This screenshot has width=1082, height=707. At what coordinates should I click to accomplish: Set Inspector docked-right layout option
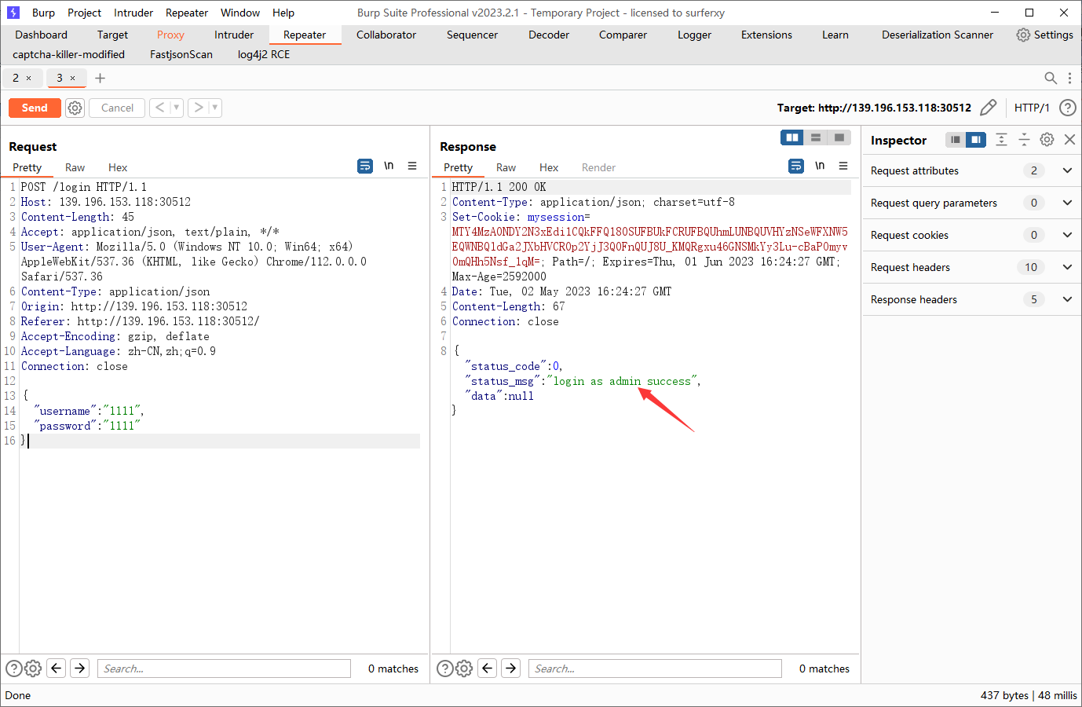click(x=976, y=140)
